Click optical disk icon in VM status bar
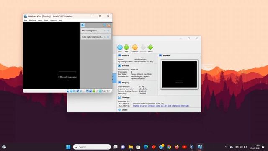 click(71, 91)
